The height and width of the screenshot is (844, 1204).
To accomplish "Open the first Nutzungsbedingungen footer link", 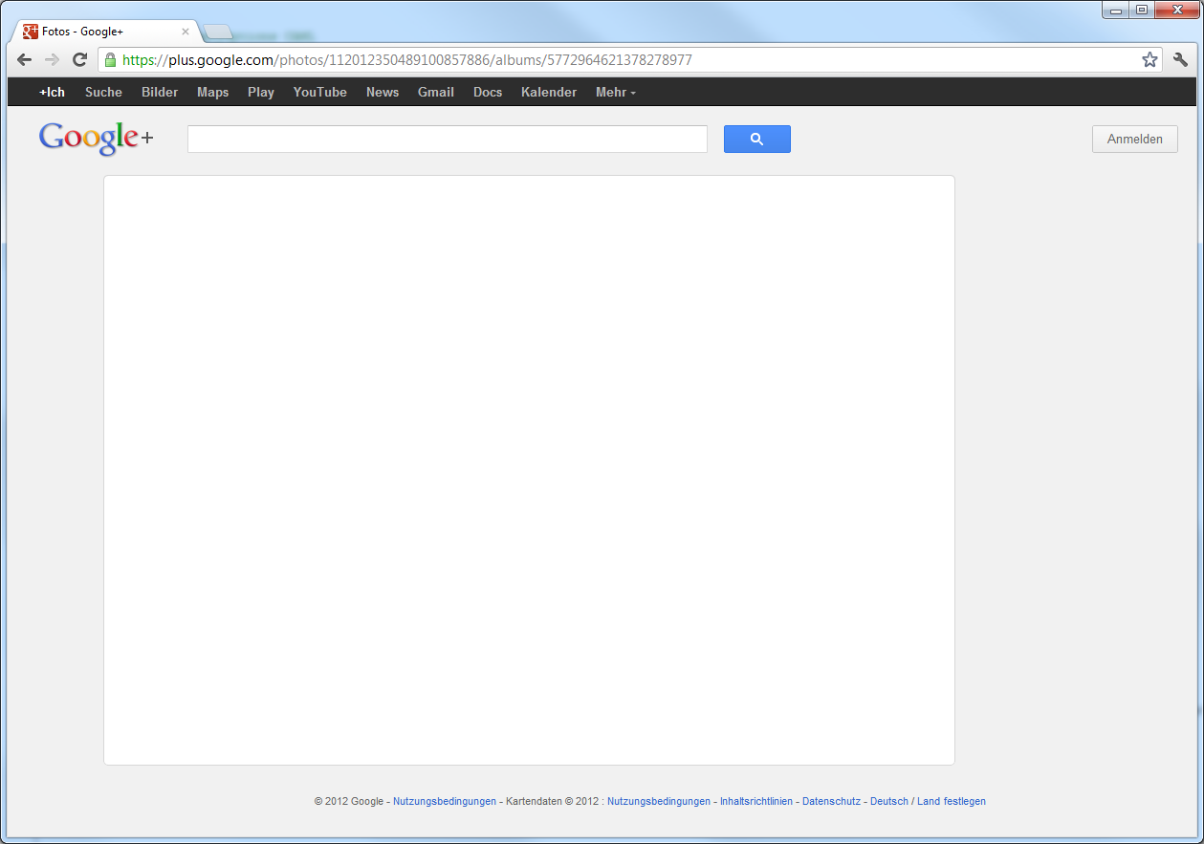I will pyautogui.click(x=445, y=802).
